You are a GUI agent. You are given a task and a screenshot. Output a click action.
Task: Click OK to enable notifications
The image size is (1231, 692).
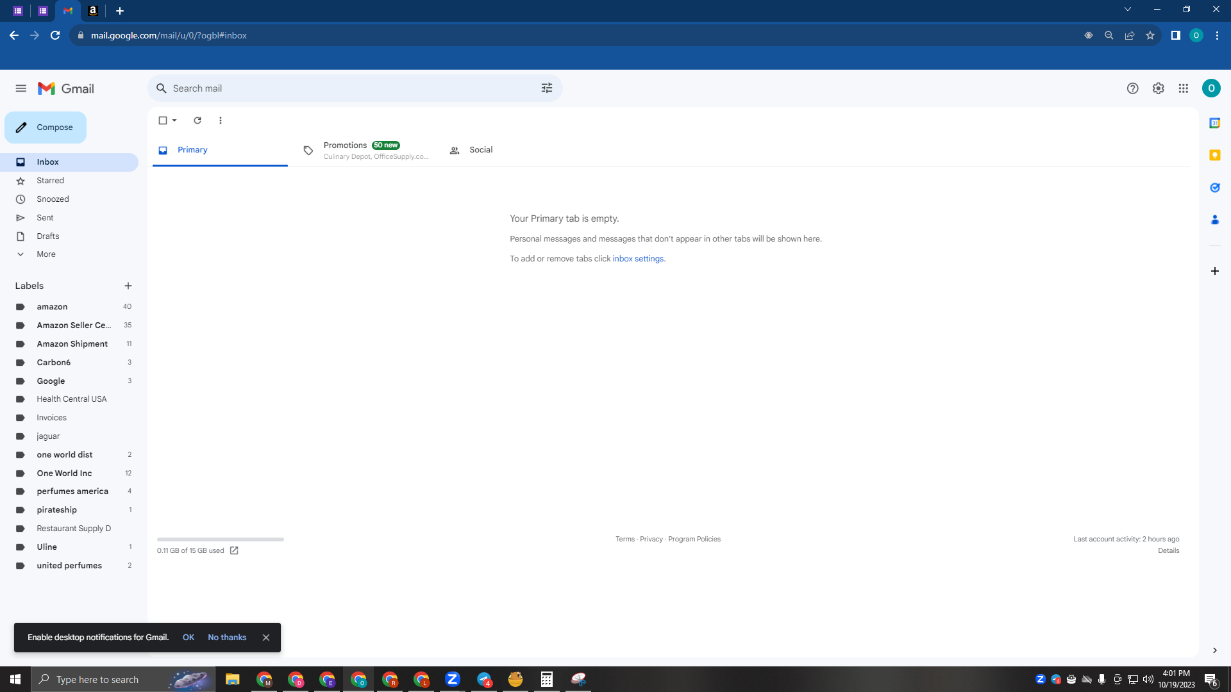click(188, 638)
